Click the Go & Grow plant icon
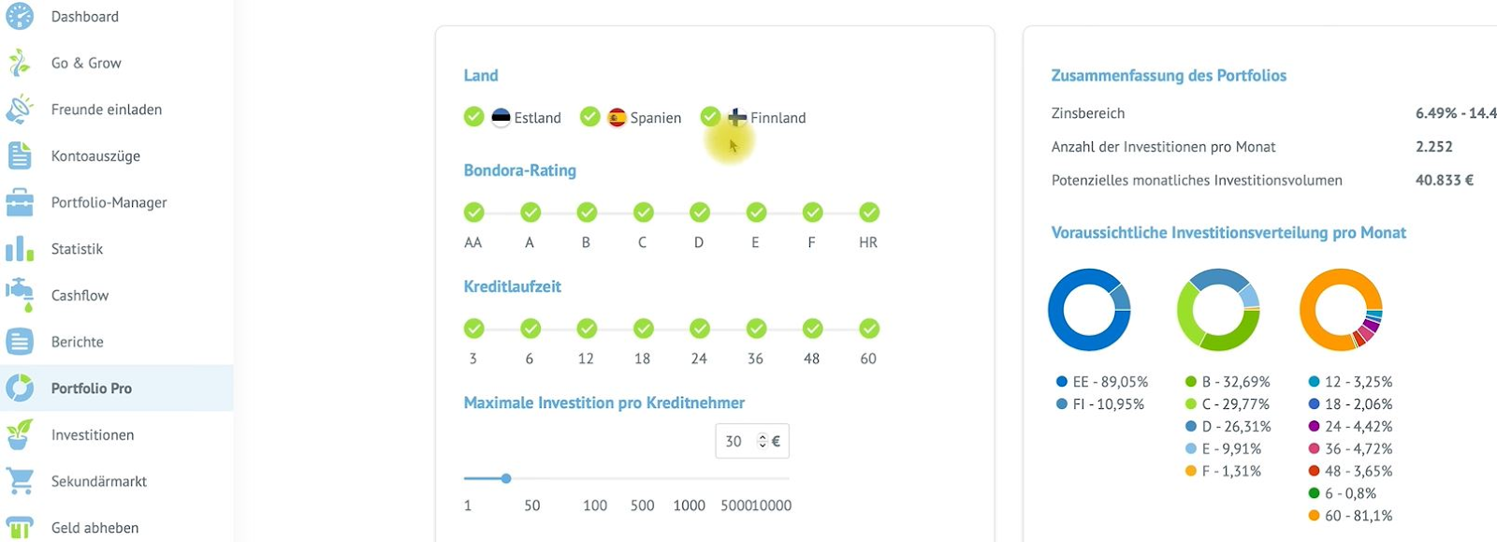The width and height of the screenshot is (1497, 542). pos(20,63)
